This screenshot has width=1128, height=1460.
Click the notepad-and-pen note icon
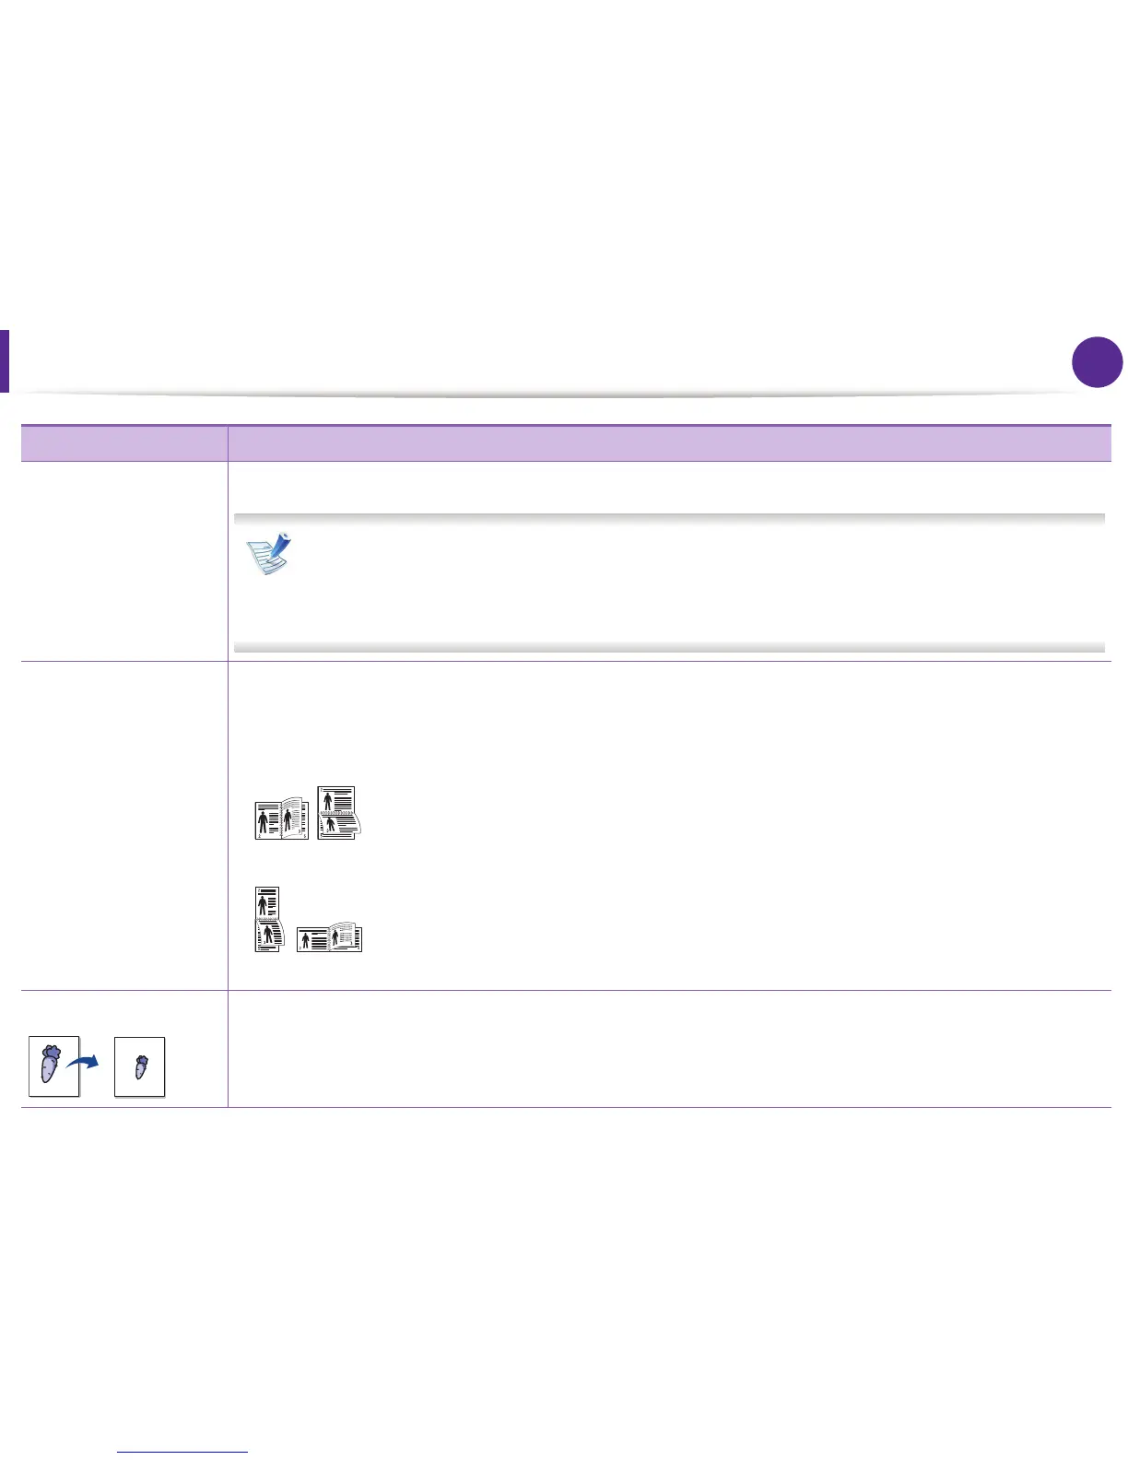point(269,555)
